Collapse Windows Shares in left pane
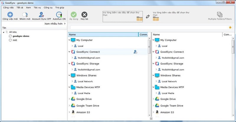Image resolution: width=236 pixels, height=122 pixels. pos(69,75)
